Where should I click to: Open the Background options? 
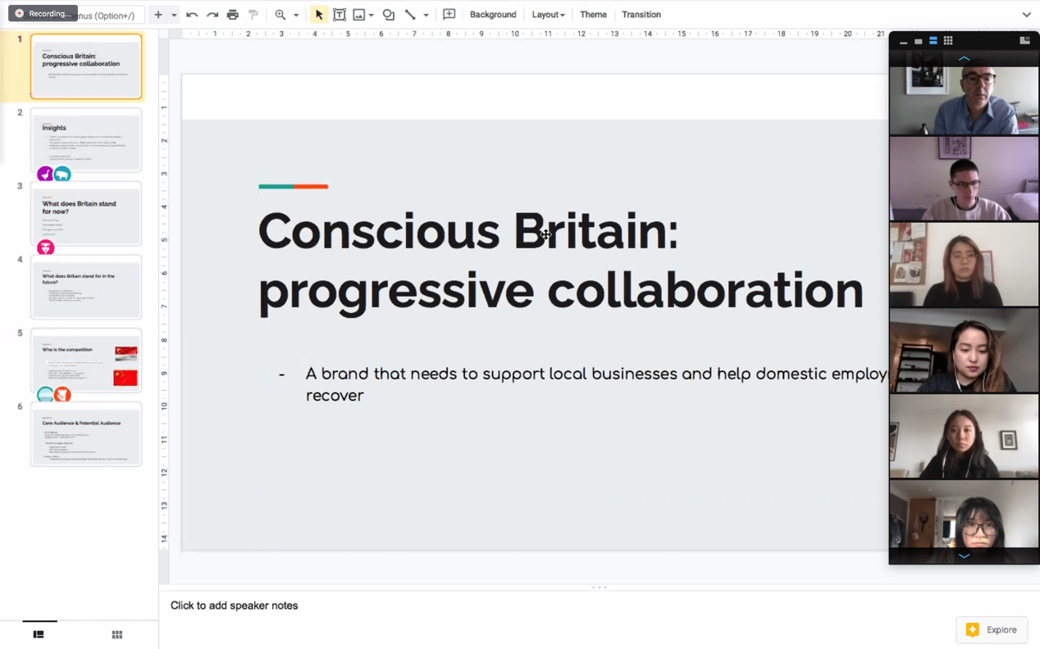(x=493, y=15)
